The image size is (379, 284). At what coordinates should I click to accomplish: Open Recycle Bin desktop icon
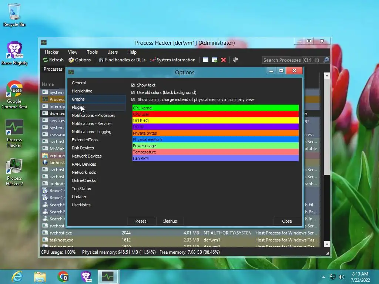pyautogui.click(x=14, y=15)
